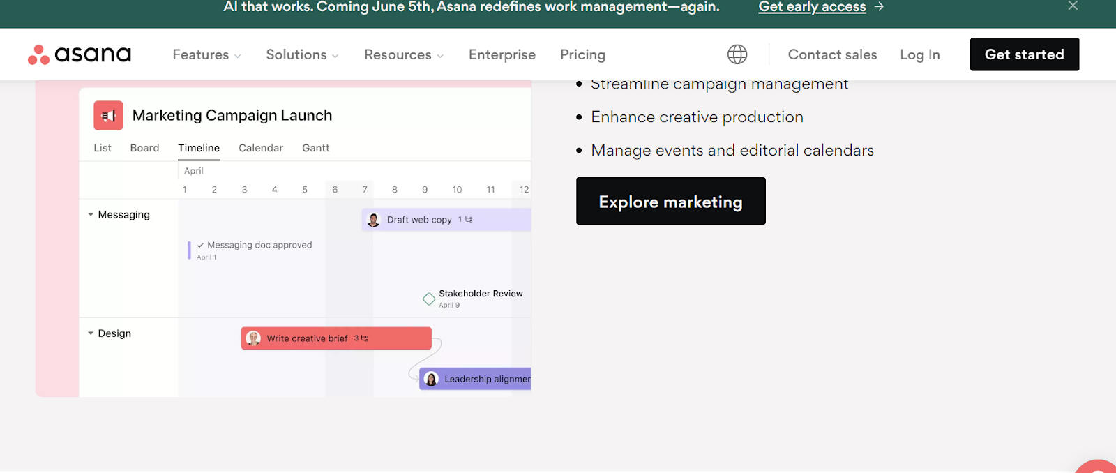Click Messaging doc approved milestone text

tap(259, 246)
